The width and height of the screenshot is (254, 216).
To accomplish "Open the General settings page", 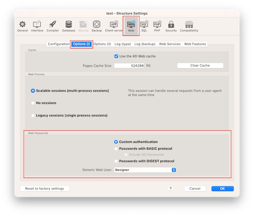I will click(22, 26).
